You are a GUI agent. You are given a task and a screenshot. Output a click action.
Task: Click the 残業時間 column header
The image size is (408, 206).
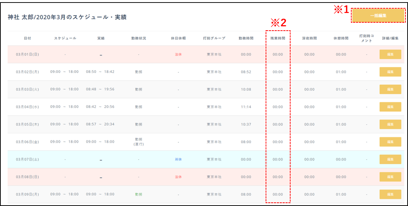(x=278, y=38)
